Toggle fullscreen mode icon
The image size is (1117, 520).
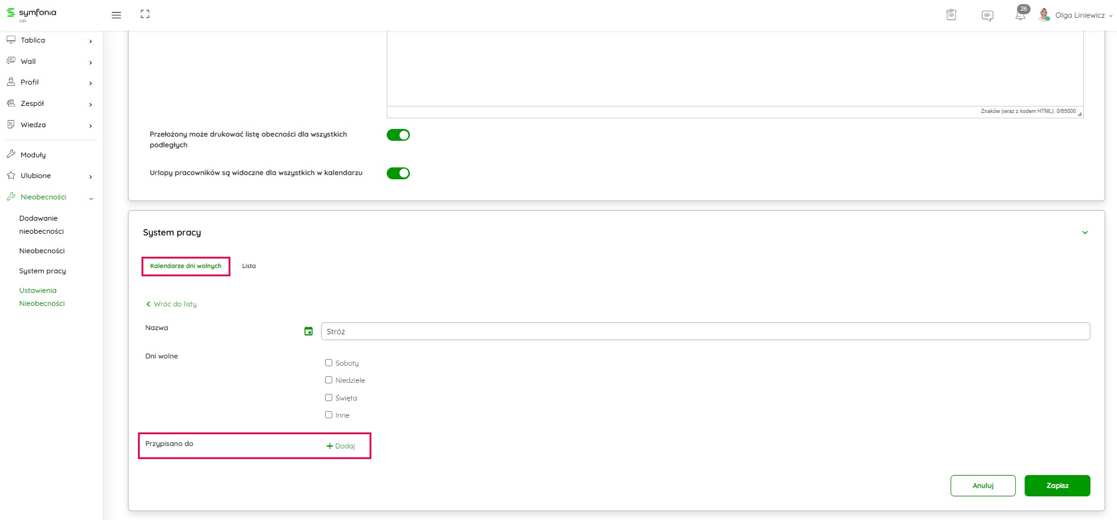[145, 14]
